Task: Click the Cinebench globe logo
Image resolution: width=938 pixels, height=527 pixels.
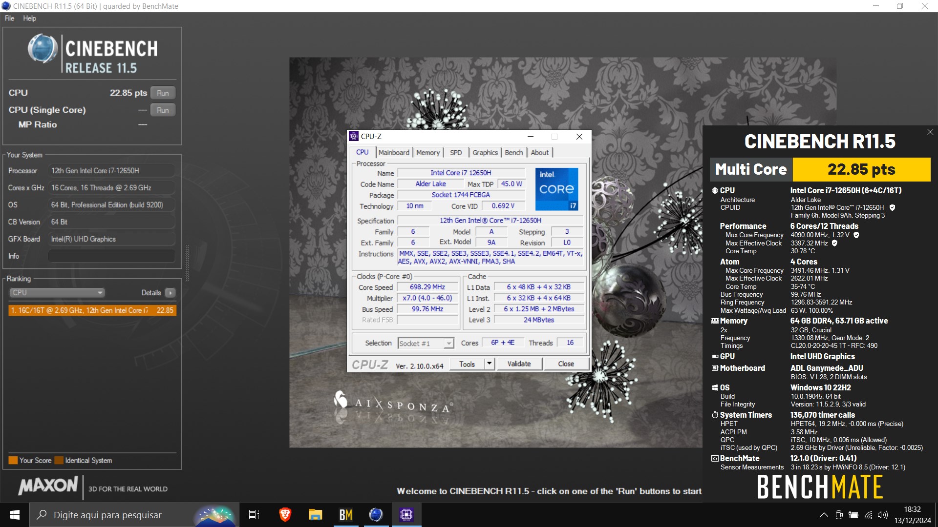Action: pyautogui.click(x=43, y=49)
